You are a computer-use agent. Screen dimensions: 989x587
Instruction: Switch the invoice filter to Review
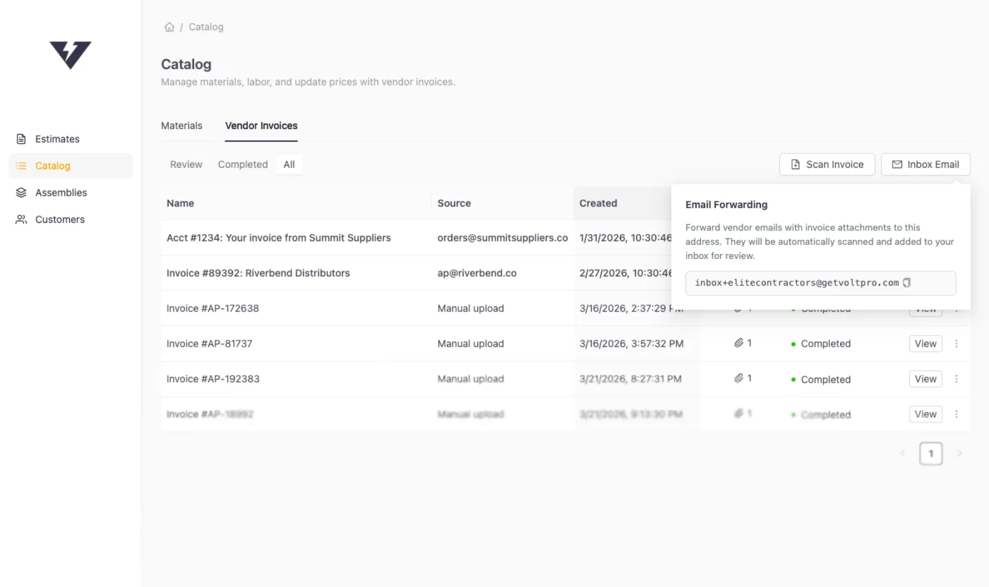[185, 164]
